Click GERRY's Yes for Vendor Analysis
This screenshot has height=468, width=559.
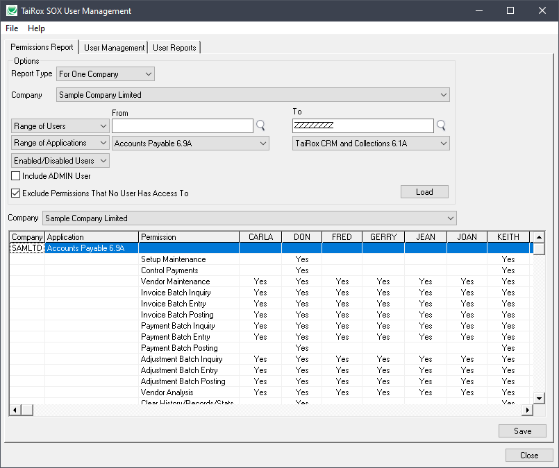click(383, 392)
